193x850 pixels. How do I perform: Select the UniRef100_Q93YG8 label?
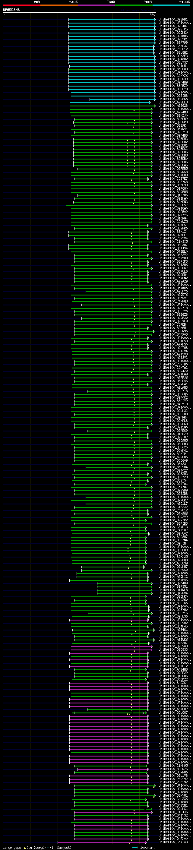coord(173,182)
